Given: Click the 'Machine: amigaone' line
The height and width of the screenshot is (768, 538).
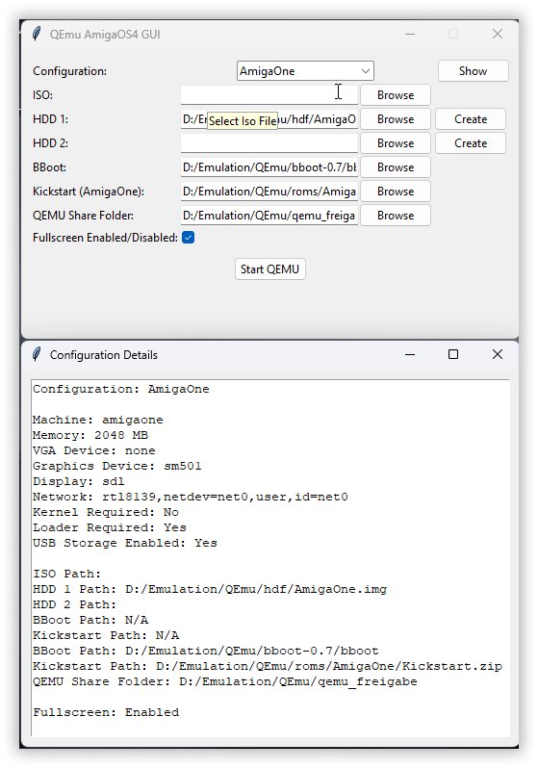Looking at the screenshot, I should [97, 420].
